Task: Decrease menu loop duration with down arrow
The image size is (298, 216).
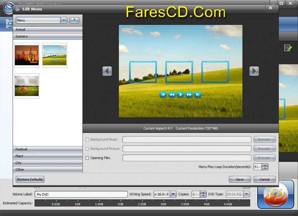Action: (265, 168)
